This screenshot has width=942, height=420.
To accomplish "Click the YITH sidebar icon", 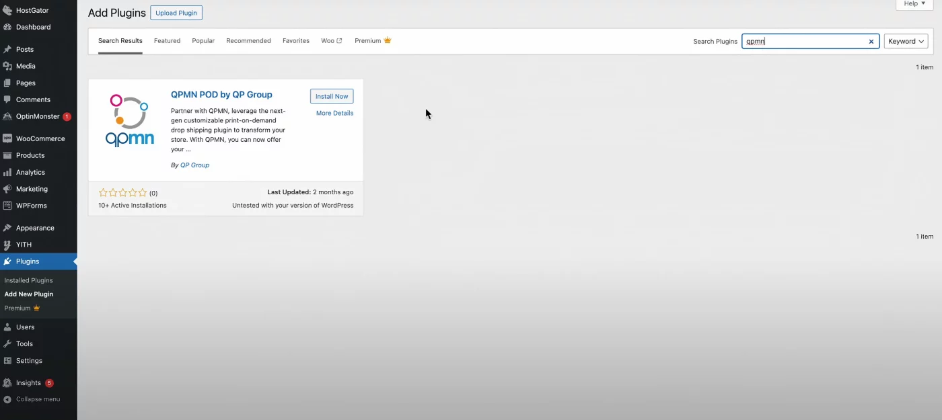I will pyautogui.click(x=7, y=245).
